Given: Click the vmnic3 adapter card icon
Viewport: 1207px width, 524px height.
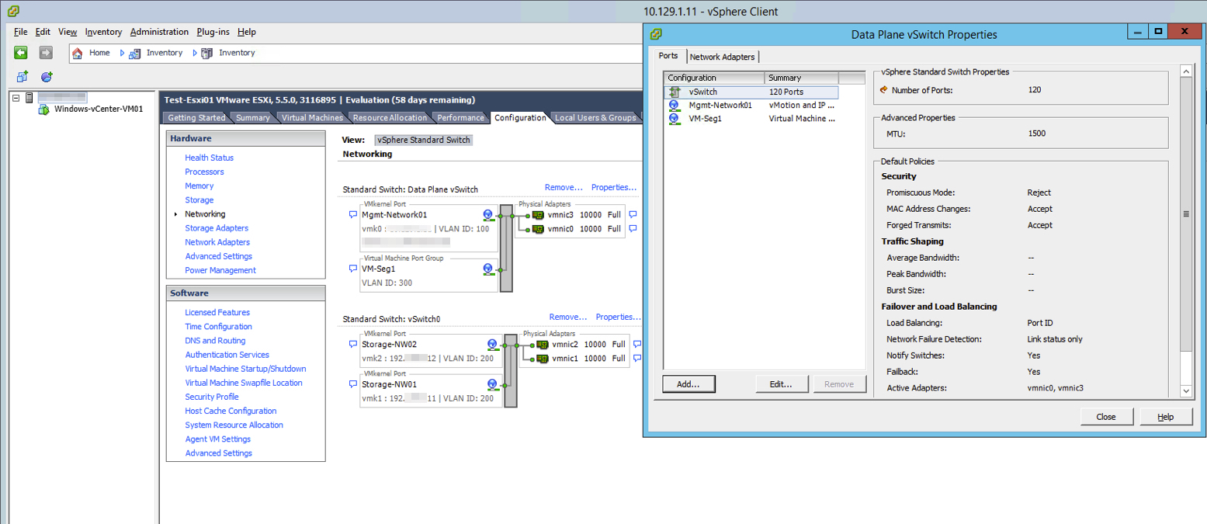Looking at the screenshot, I should tap(539, 215).
